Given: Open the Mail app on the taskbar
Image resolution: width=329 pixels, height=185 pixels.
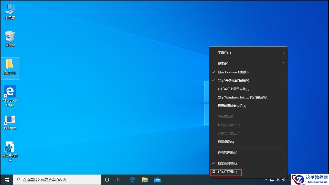Looking at the screenshot, I should 157,180.
